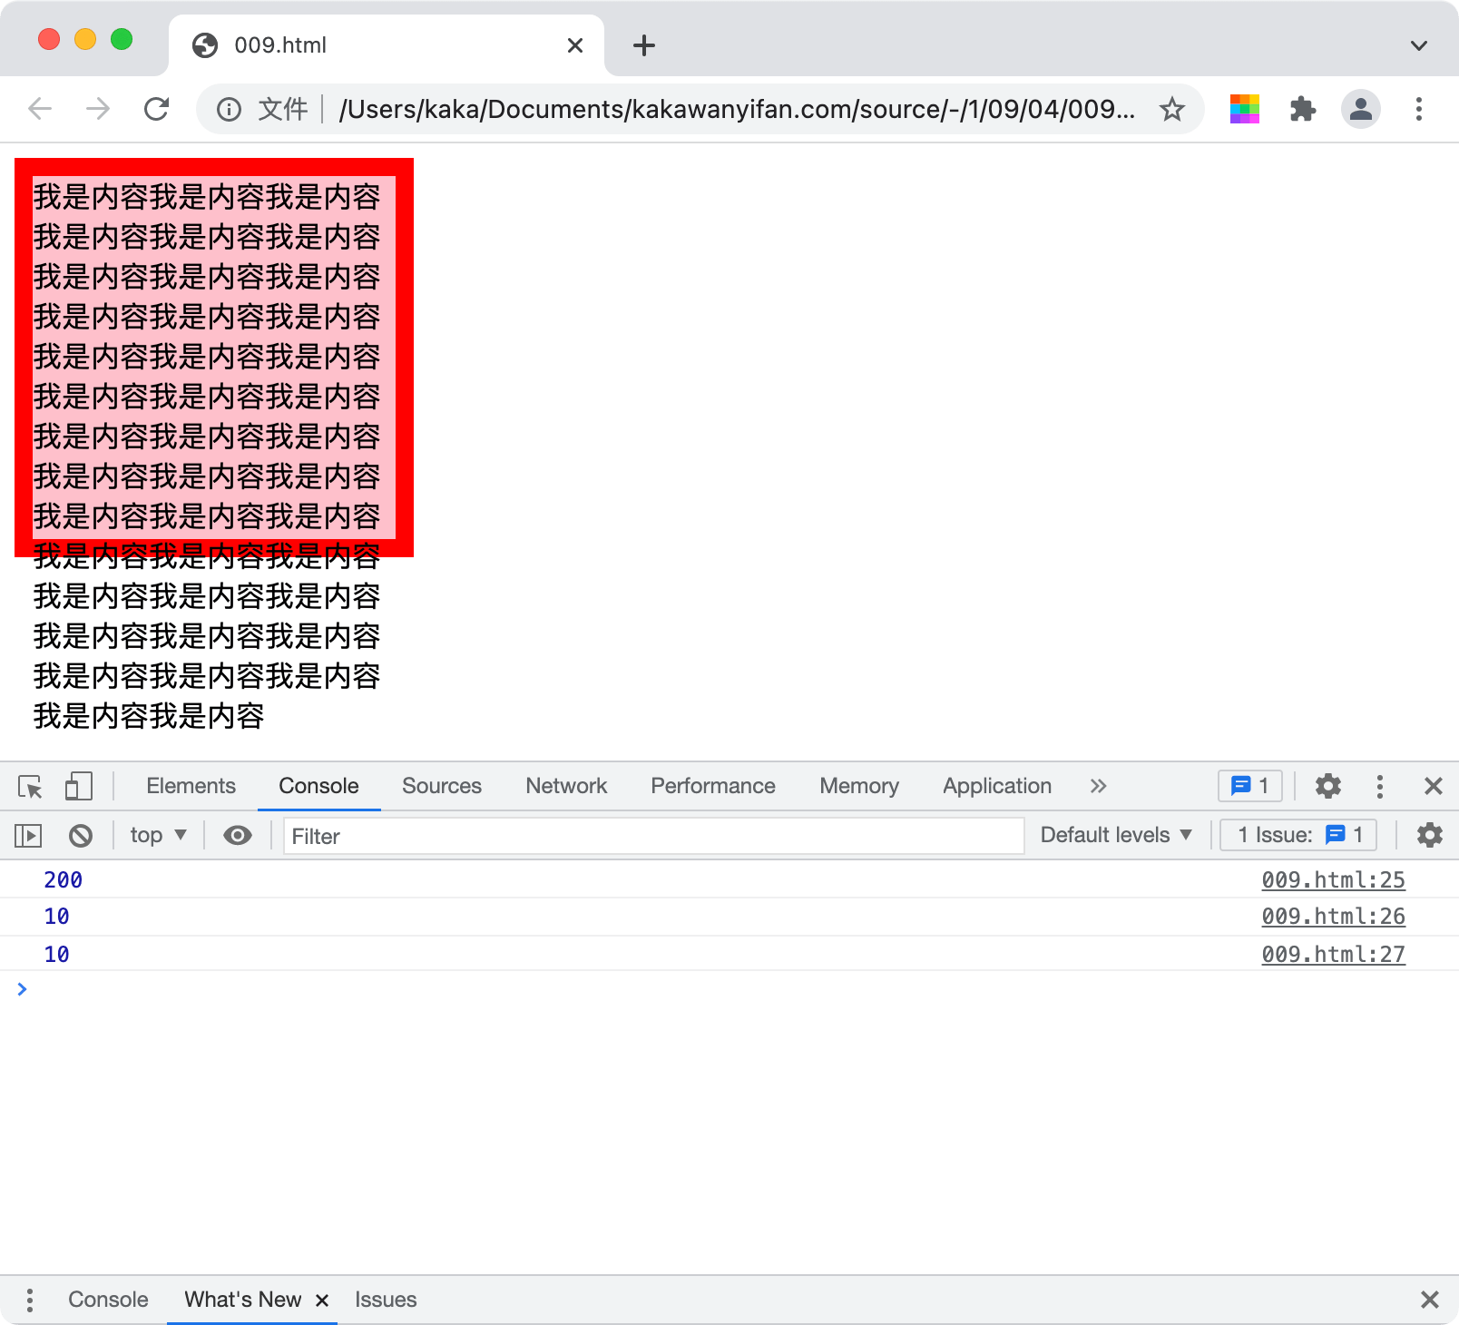
Task: Expand the Default levels dropdown
Action: pyautogui.click(x=1116, y=835)
